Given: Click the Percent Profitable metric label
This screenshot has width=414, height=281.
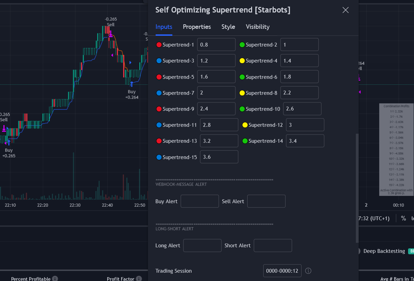Looking at the screenshot, I should pyautogui.click(x=31, y=279).
